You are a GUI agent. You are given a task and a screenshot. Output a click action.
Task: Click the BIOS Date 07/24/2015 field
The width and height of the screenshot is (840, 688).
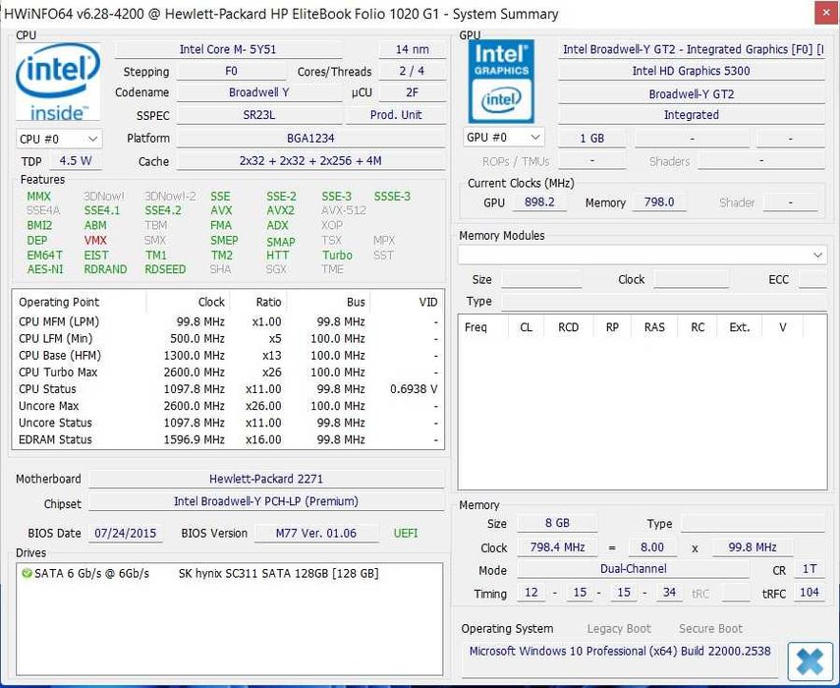coord(126,533)
